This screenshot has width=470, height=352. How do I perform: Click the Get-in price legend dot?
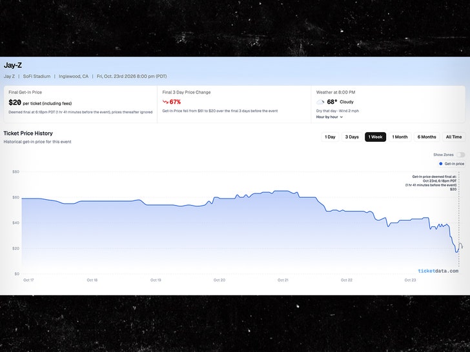(x=440, y=164)
